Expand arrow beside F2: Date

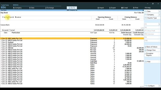coord(160,11)
